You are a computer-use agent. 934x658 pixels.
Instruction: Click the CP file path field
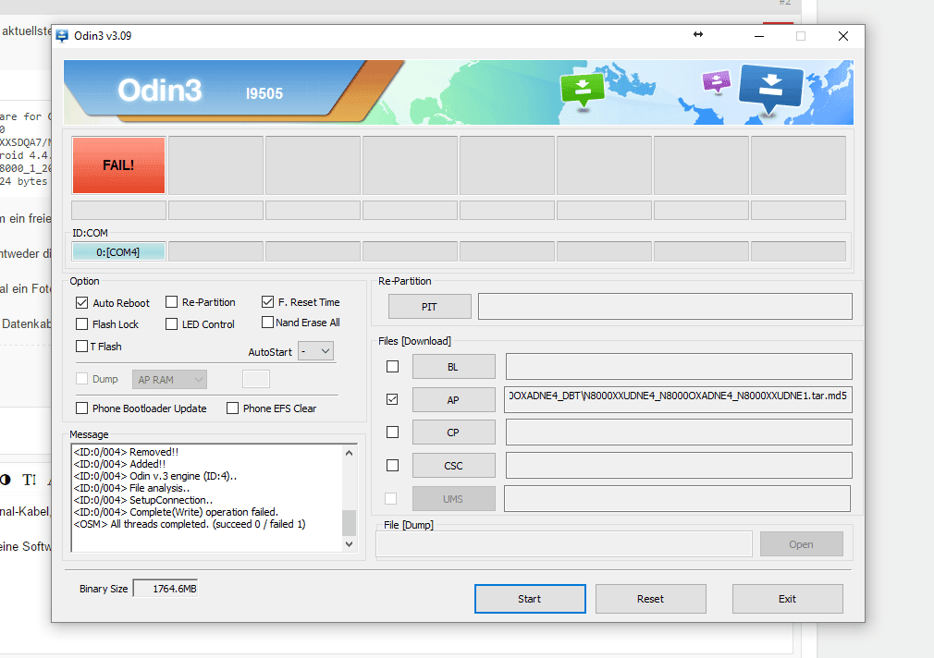pyautogui.click(x=679, y=433)
